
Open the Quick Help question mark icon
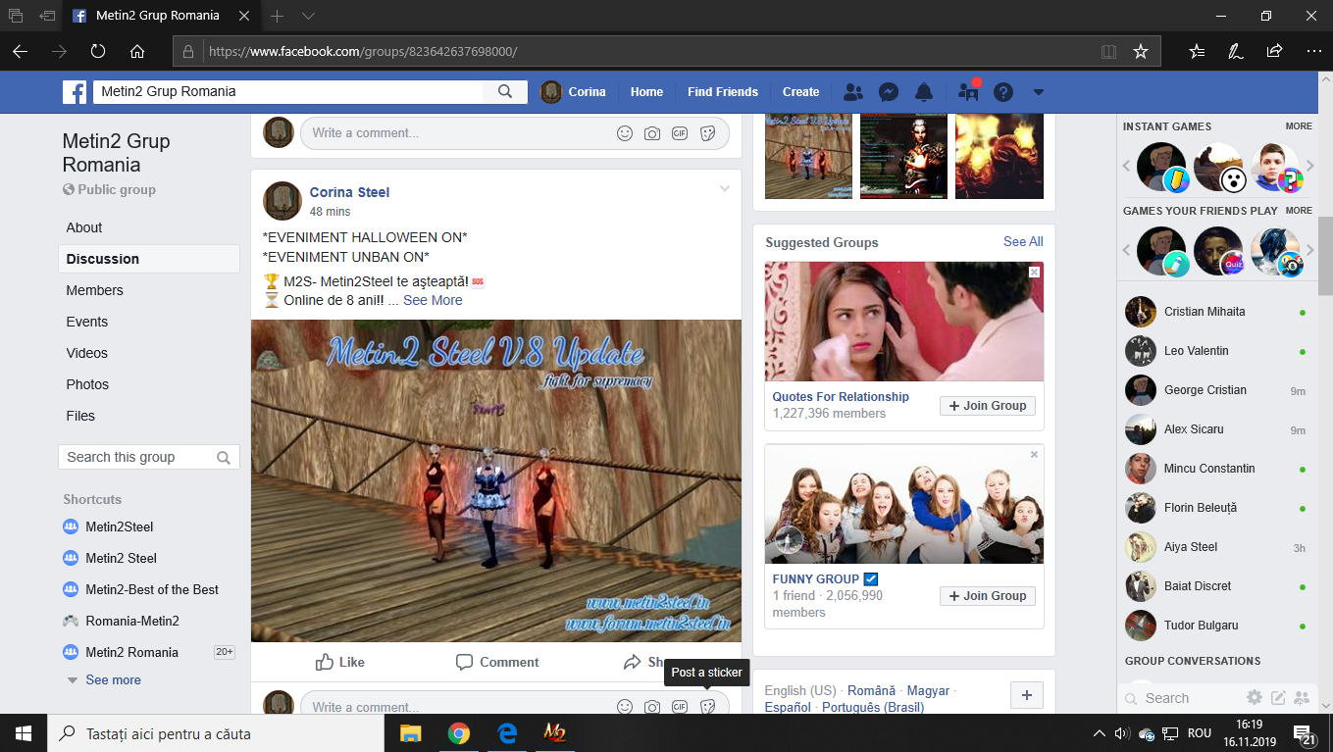click(1002, 92)
